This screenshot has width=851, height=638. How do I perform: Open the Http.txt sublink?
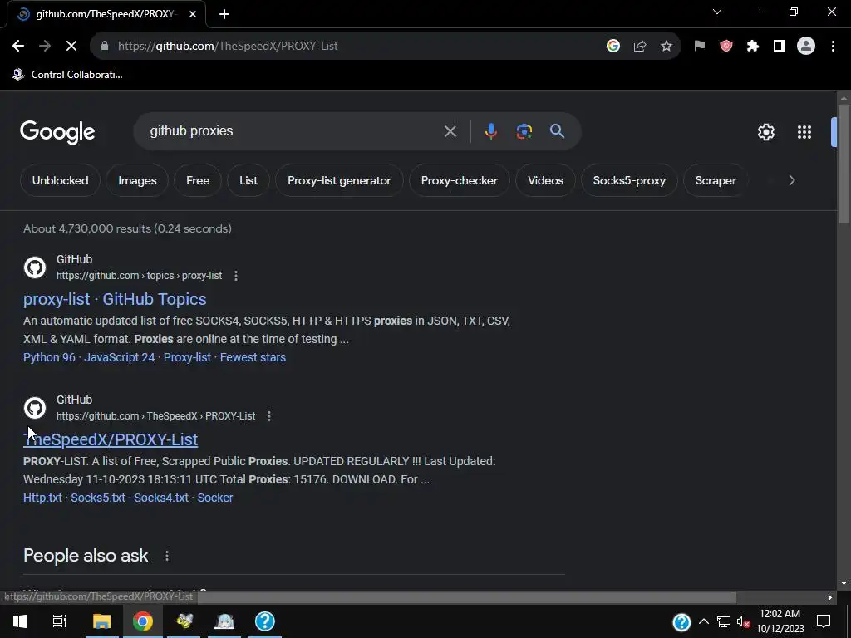(x=42, y=498)
